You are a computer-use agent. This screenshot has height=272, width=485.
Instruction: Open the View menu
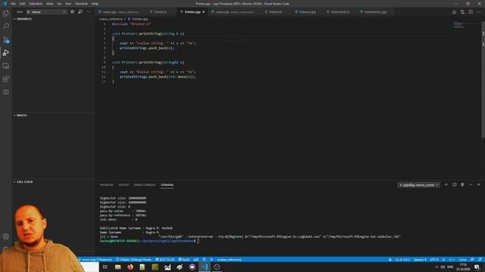pos(50,4)
